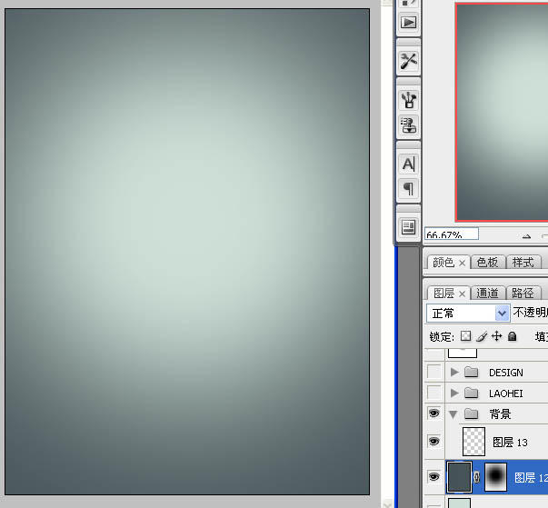Show the DESIGN group via visibility box
The height and width of the screenshot is (508, 548).
(434, 372)
